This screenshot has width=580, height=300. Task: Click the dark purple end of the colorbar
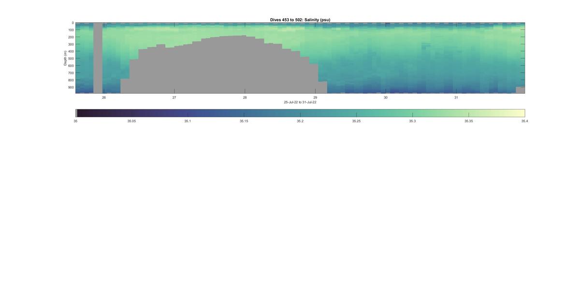click(x=83, y=113)
